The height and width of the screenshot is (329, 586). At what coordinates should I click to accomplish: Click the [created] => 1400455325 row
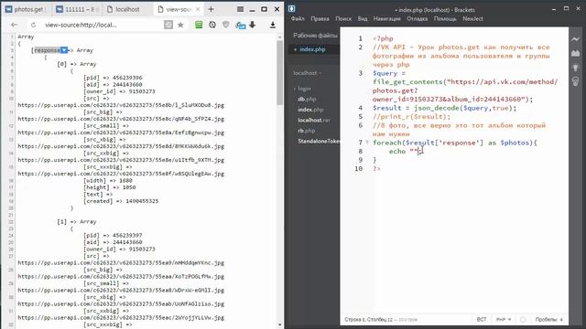click(121, 201)
